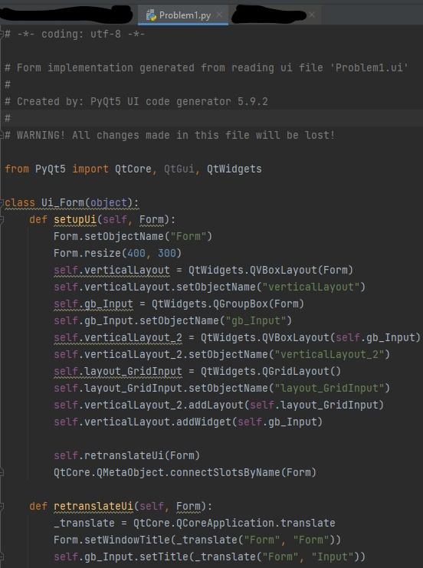Switch to the Problem1.py editor tab
423x568 pixels.
(183, 15)
